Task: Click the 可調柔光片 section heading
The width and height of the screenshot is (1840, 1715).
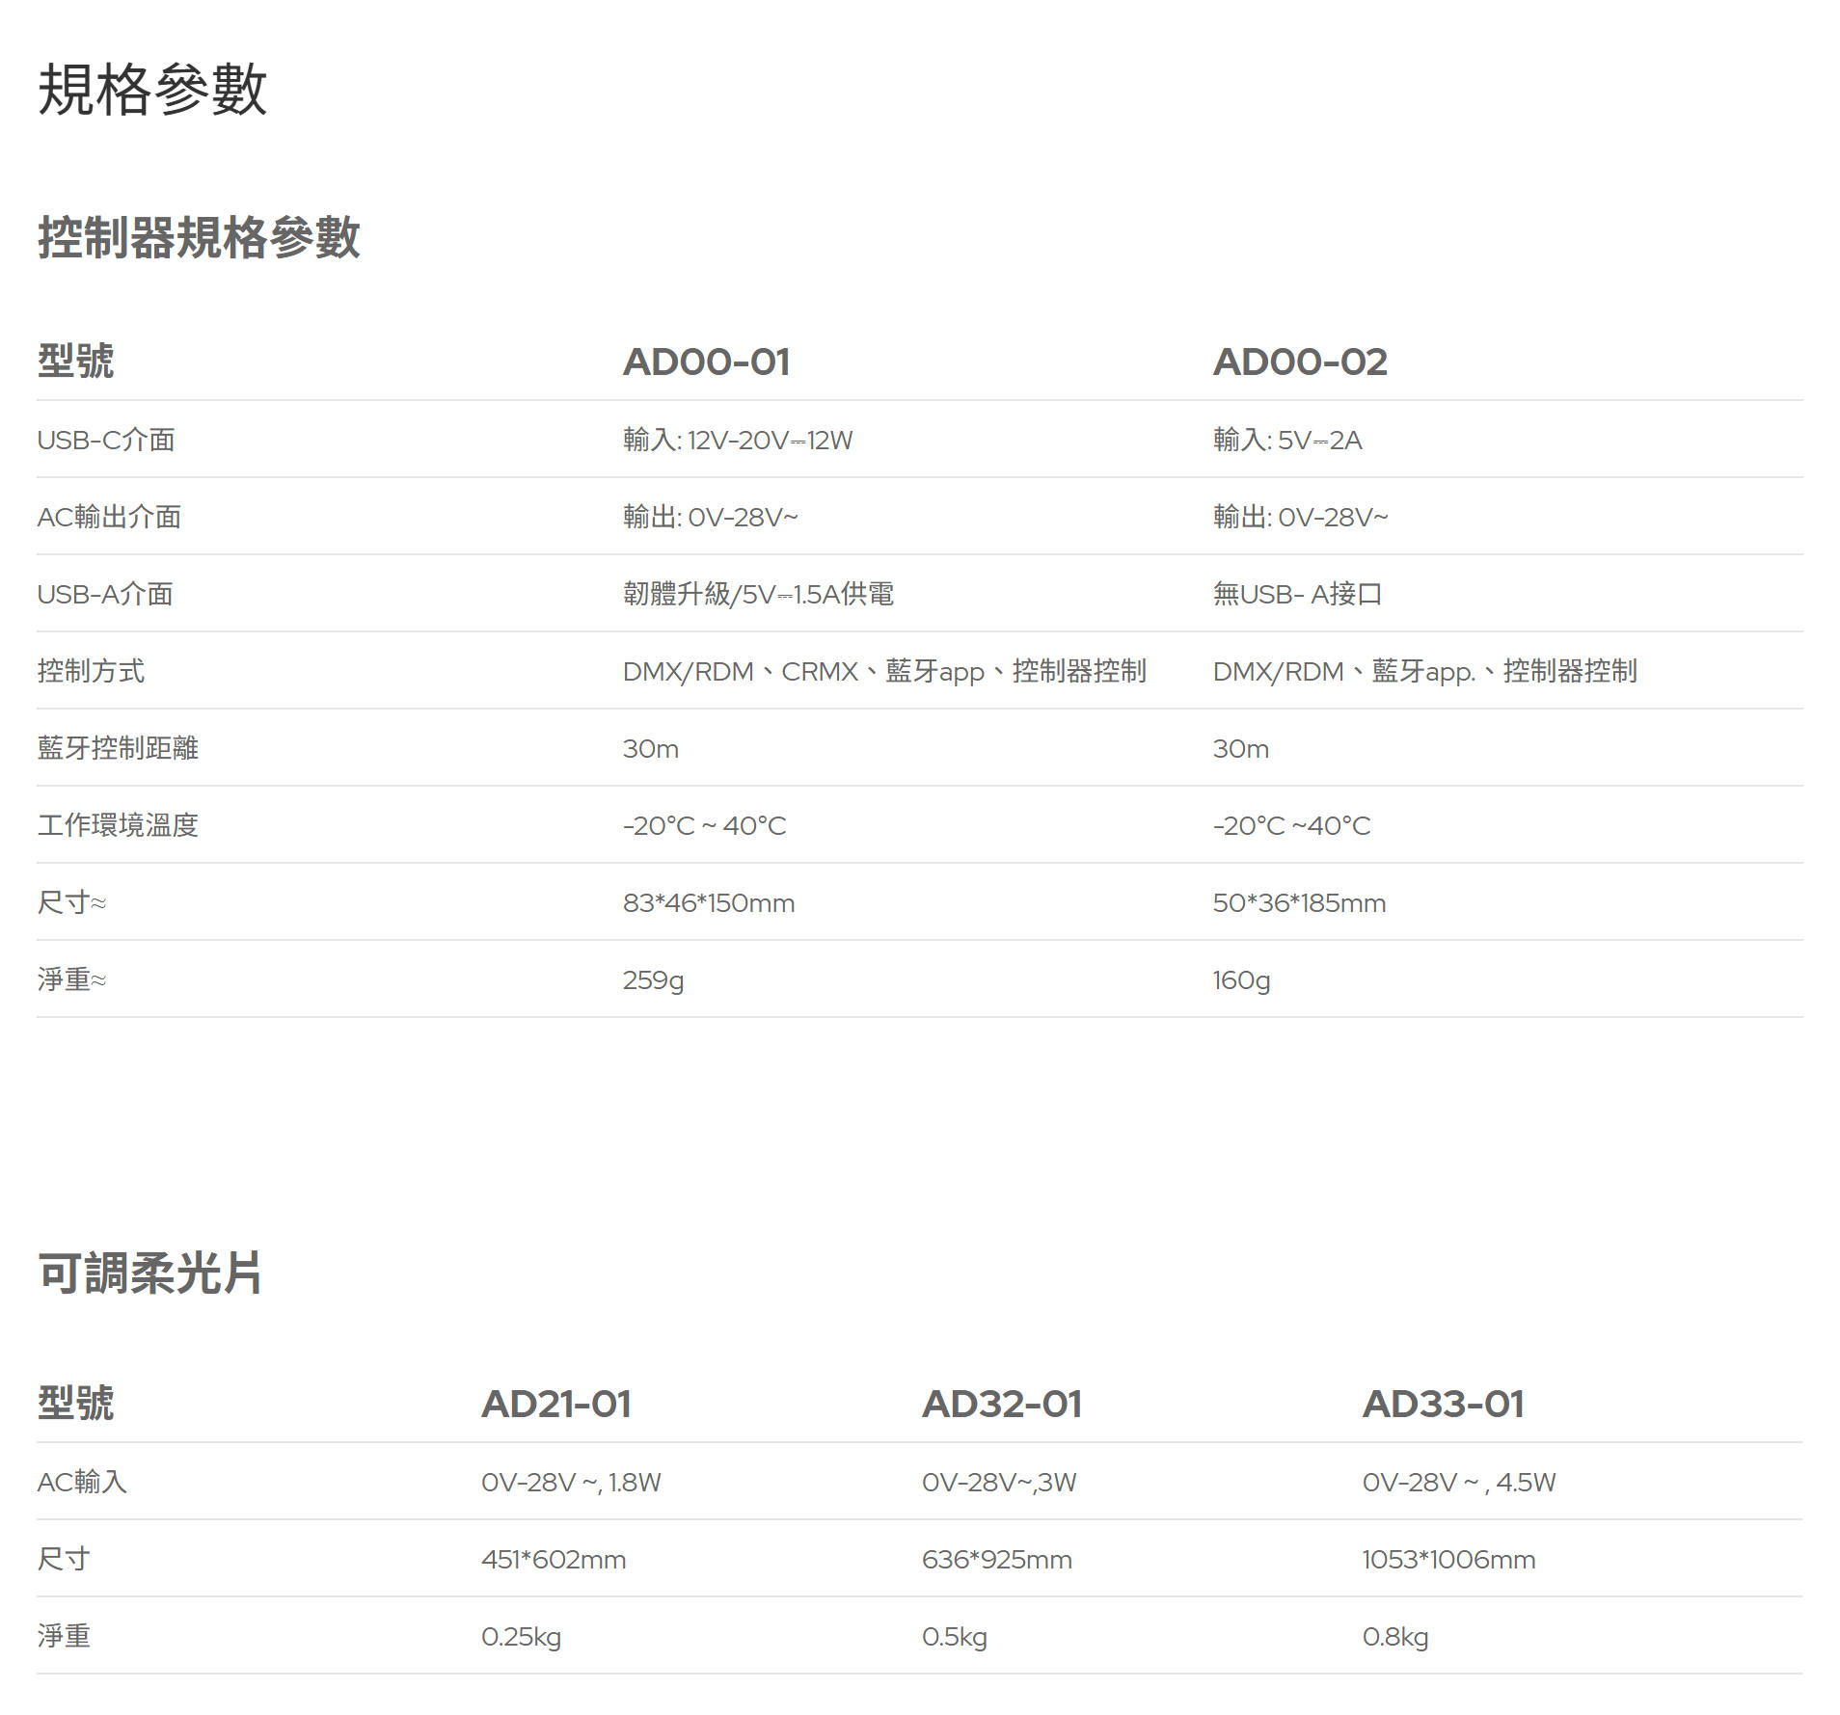Action: [x=149, y=1273]
